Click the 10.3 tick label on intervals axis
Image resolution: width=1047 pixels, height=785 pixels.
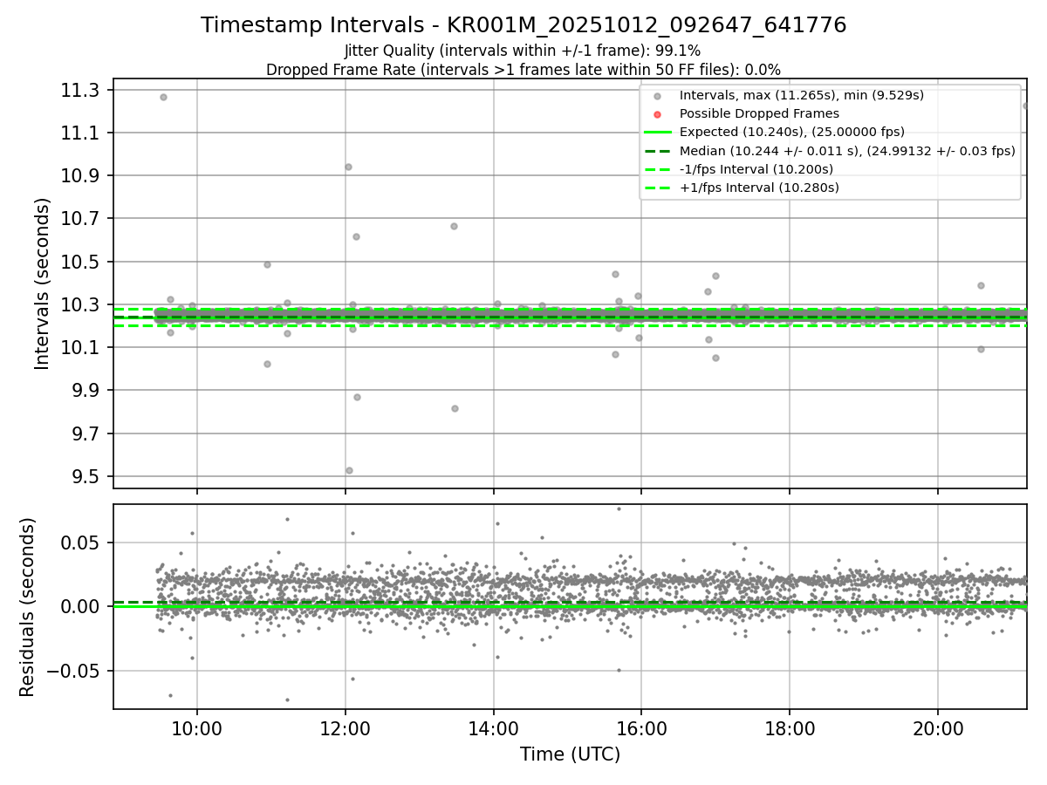pyautogui.click(x=82, y=305)
